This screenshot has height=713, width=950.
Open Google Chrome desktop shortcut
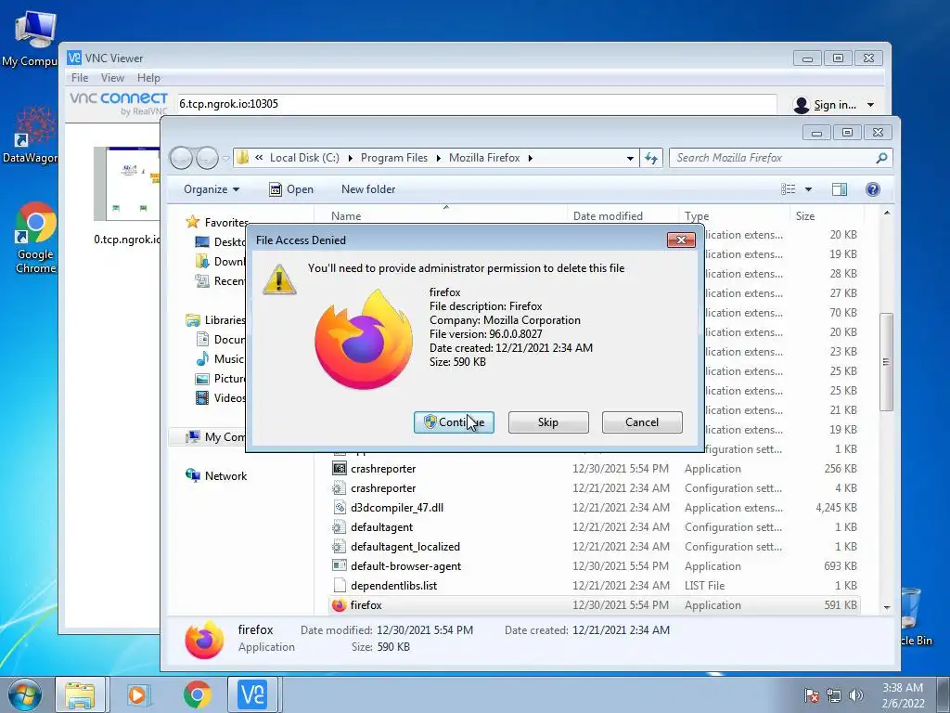click(x=35, y=239)
